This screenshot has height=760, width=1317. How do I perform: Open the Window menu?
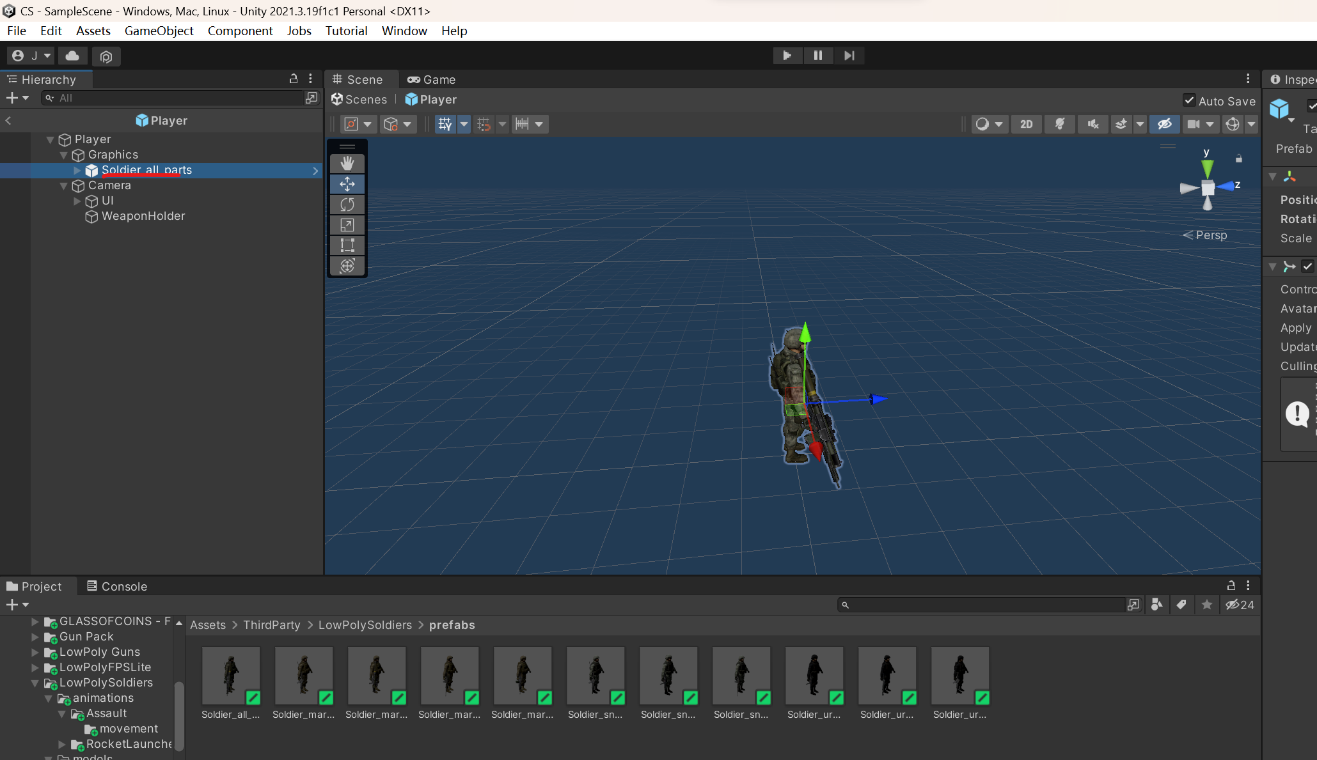(x=404, y=31)
